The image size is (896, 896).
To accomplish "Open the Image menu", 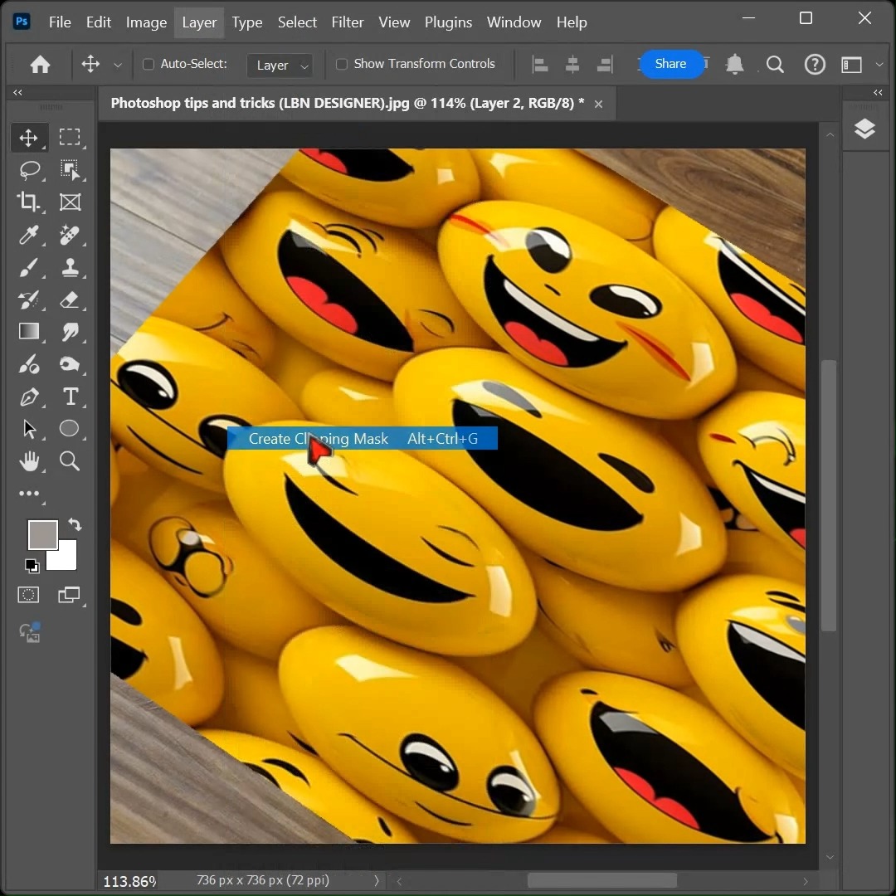I will coord(146,22).
